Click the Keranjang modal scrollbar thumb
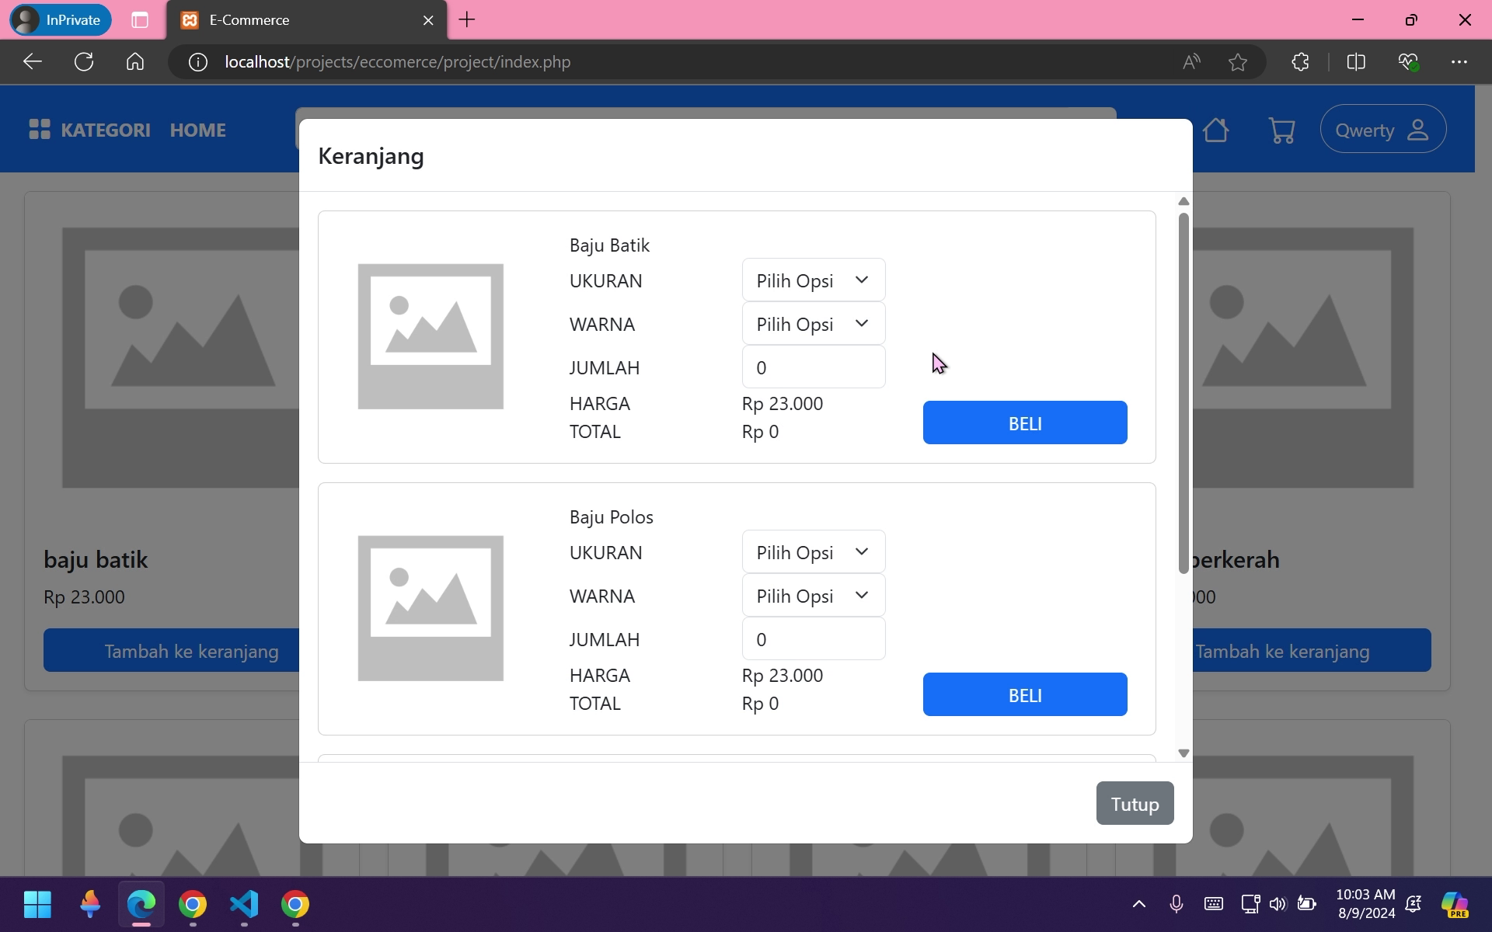 (1183, 393)
